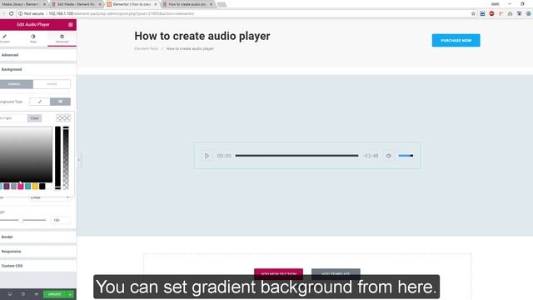
Task: Click preview changes eye icon
Action: (x=37, y=294)
